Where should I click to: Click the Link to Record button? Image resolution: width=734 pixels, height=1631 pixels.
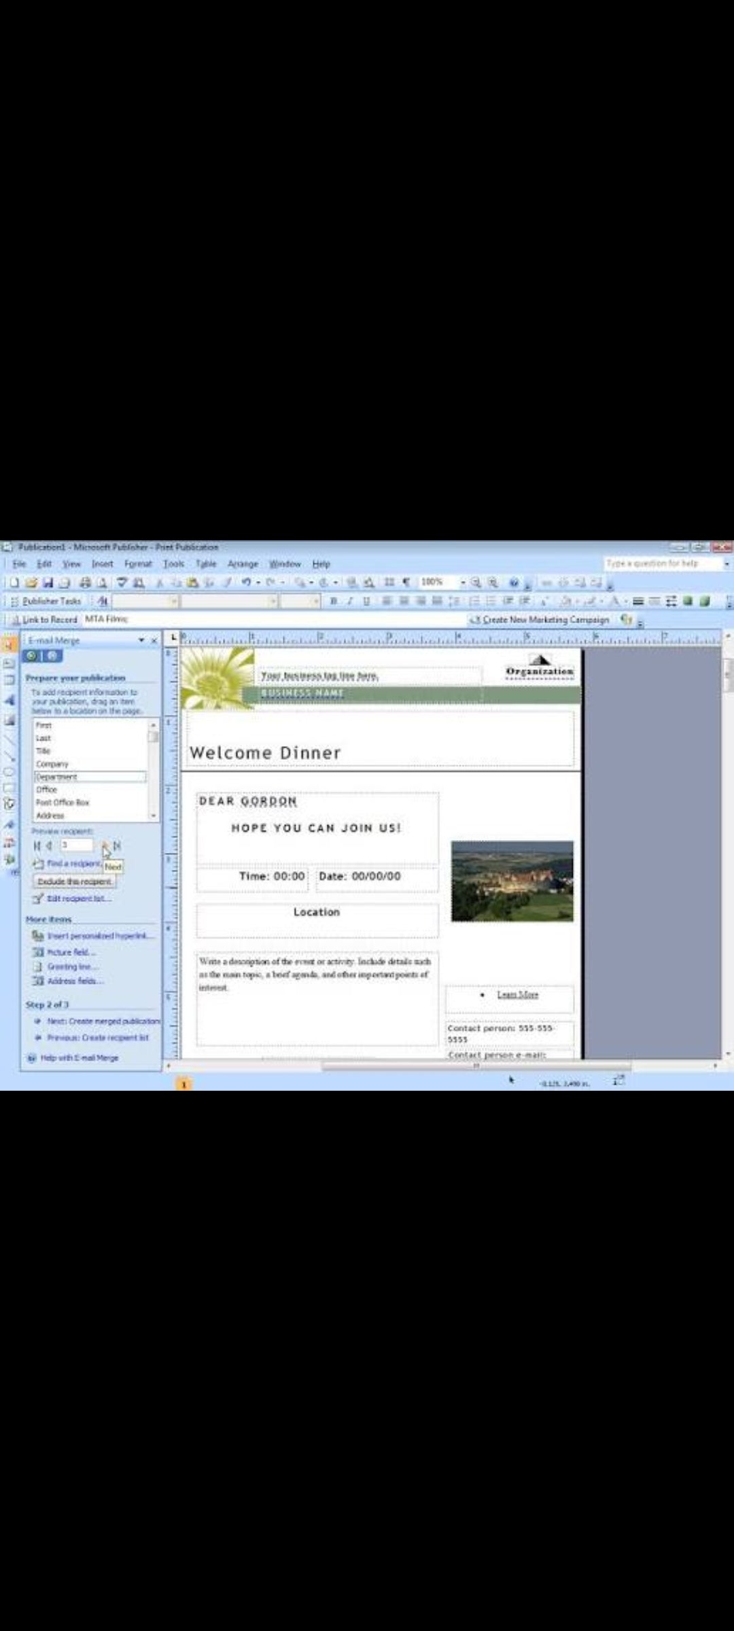(x=43, y=620)
